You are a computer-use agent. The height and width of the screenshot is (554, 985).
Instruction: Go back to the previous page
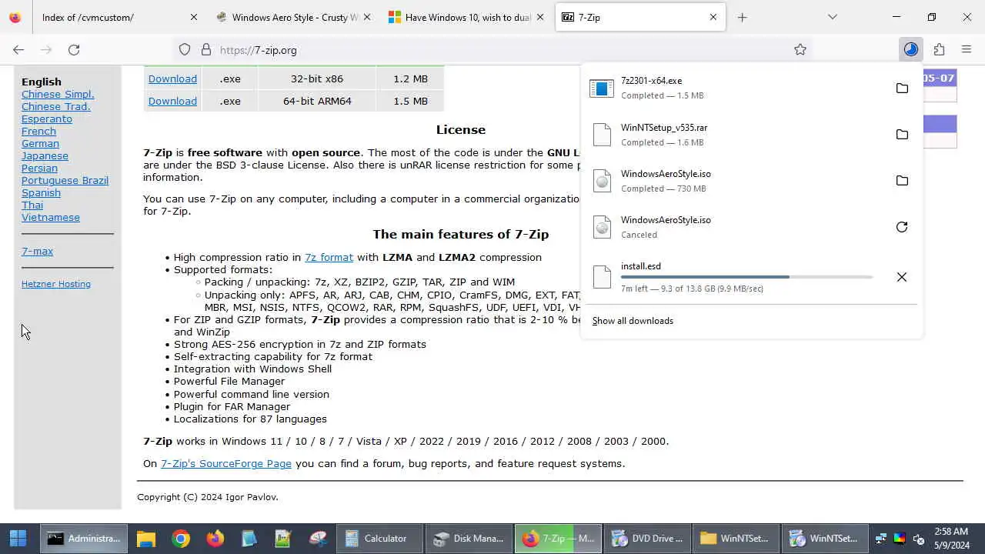pyautogui.click(x=18, y=49)
